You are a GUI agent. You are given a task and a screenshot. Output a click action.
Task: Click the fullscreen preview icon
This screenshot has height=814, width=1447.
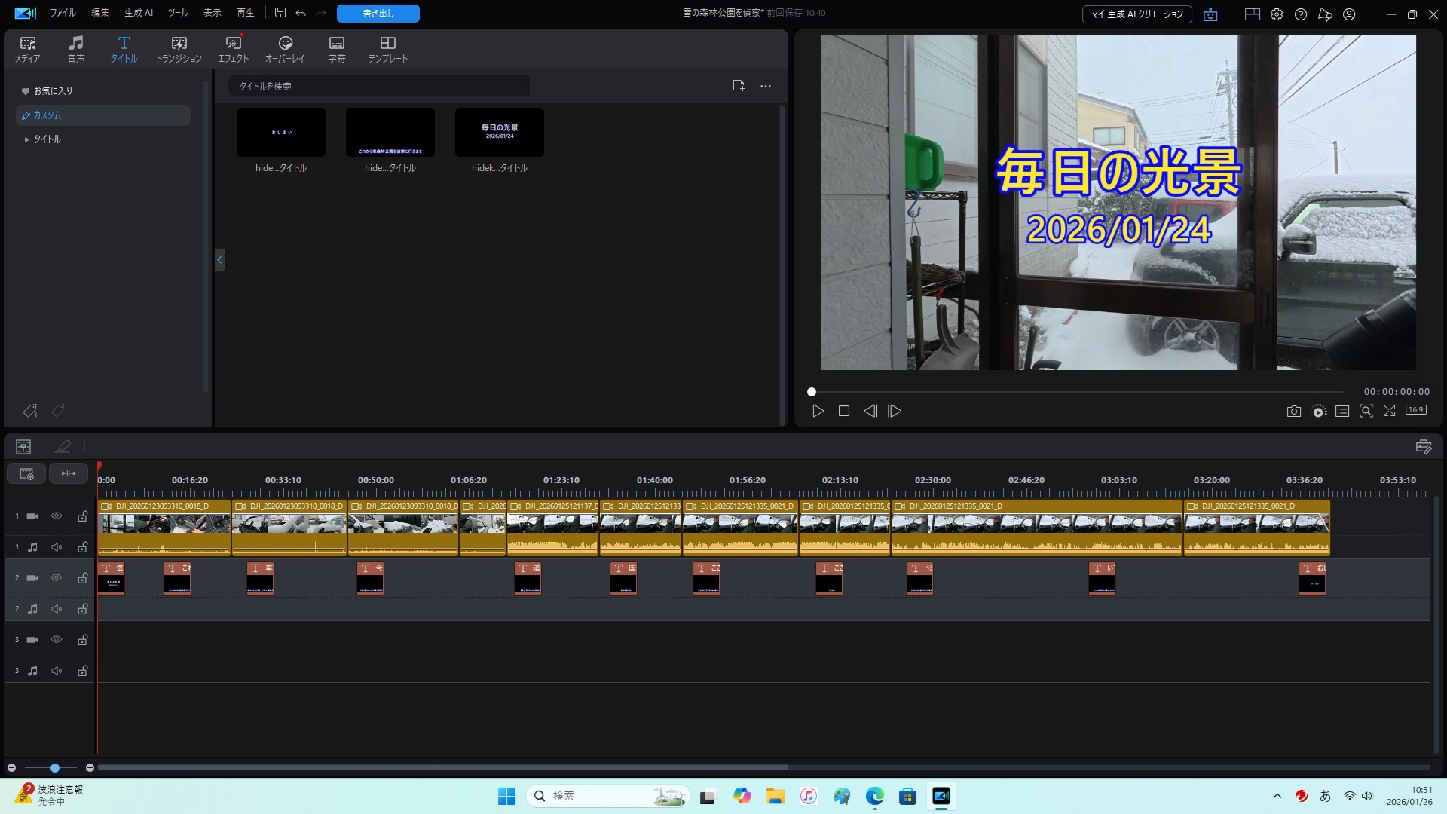coord(1389,411)
